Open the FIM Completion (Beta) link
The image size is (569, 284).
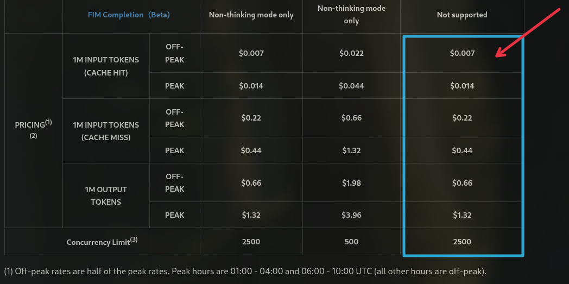(129, 15)
